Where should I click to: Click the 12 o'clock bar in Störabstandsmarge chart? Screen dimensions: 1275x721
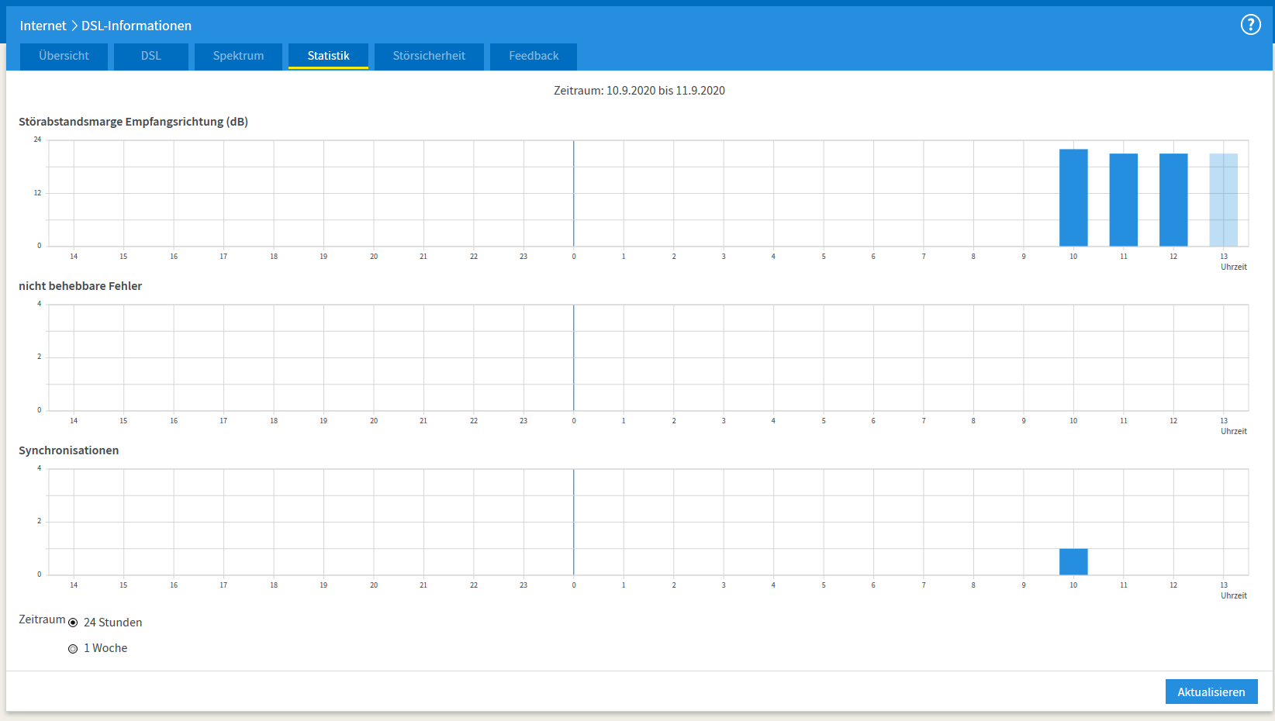point(1173,200)
